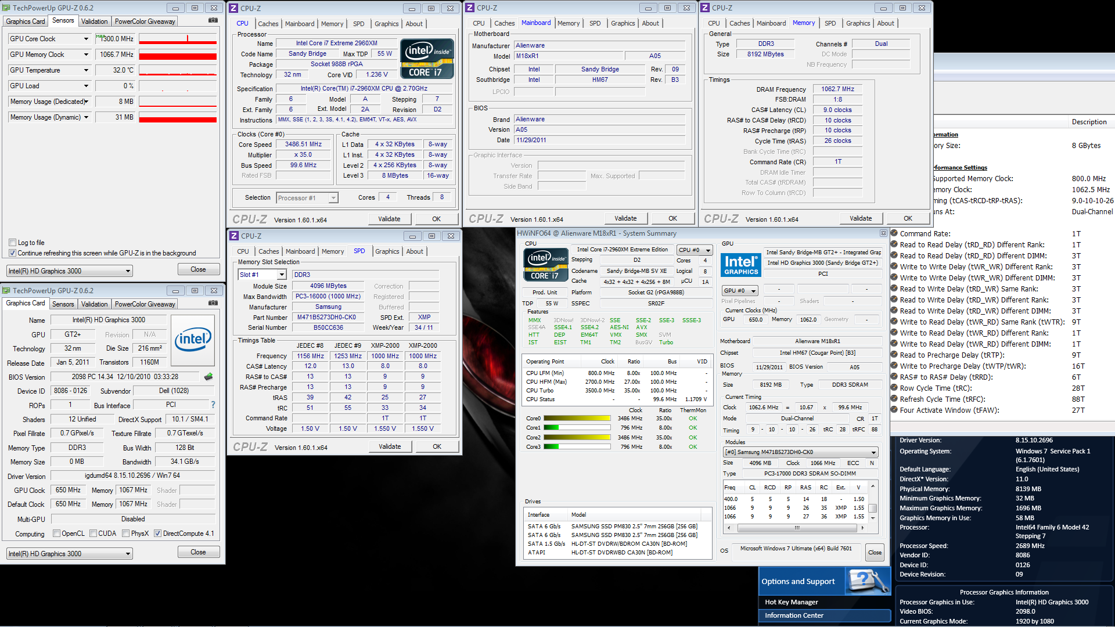The width and height of the screenshot is (1115, 627).
Task: Open the GPU #0 selector in HWiNFO64
Action: point(740,290)
